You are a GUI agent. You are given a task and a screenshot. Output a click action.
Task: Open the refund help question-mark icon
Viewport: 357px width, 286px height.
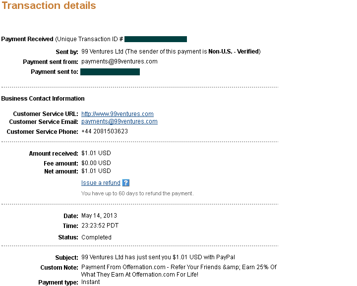coord(125,183)
